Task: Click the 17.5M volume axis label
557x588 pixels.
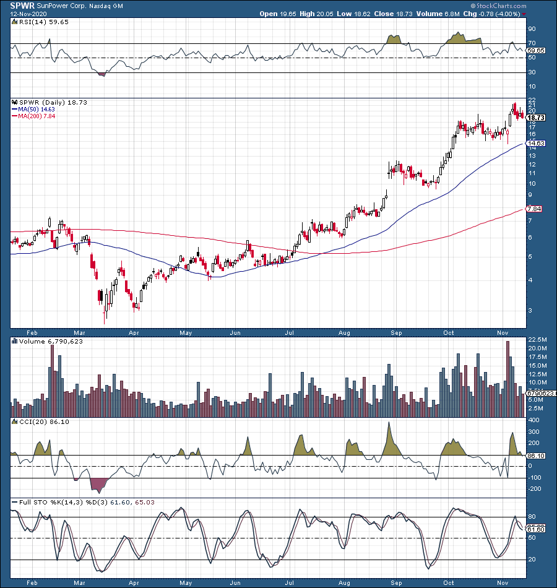Action: tap(537, 357)
